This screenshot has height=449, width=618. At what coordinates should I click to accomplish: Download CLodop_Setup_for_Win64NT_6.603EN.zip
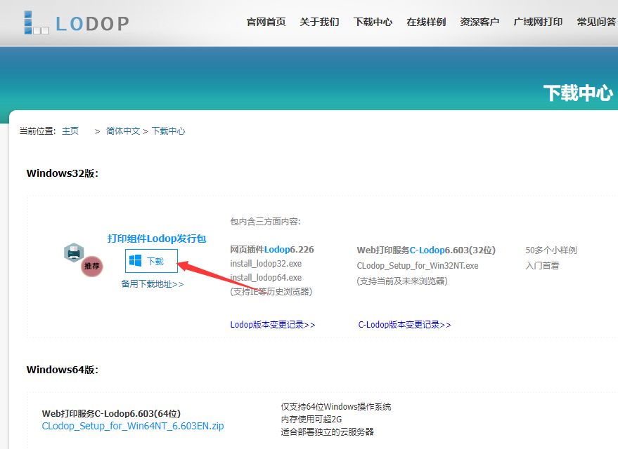click(x=133, y=426)
